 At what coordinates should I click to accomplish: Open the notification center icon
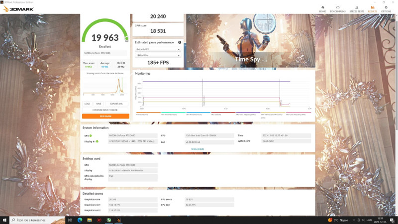pos(393,220)
